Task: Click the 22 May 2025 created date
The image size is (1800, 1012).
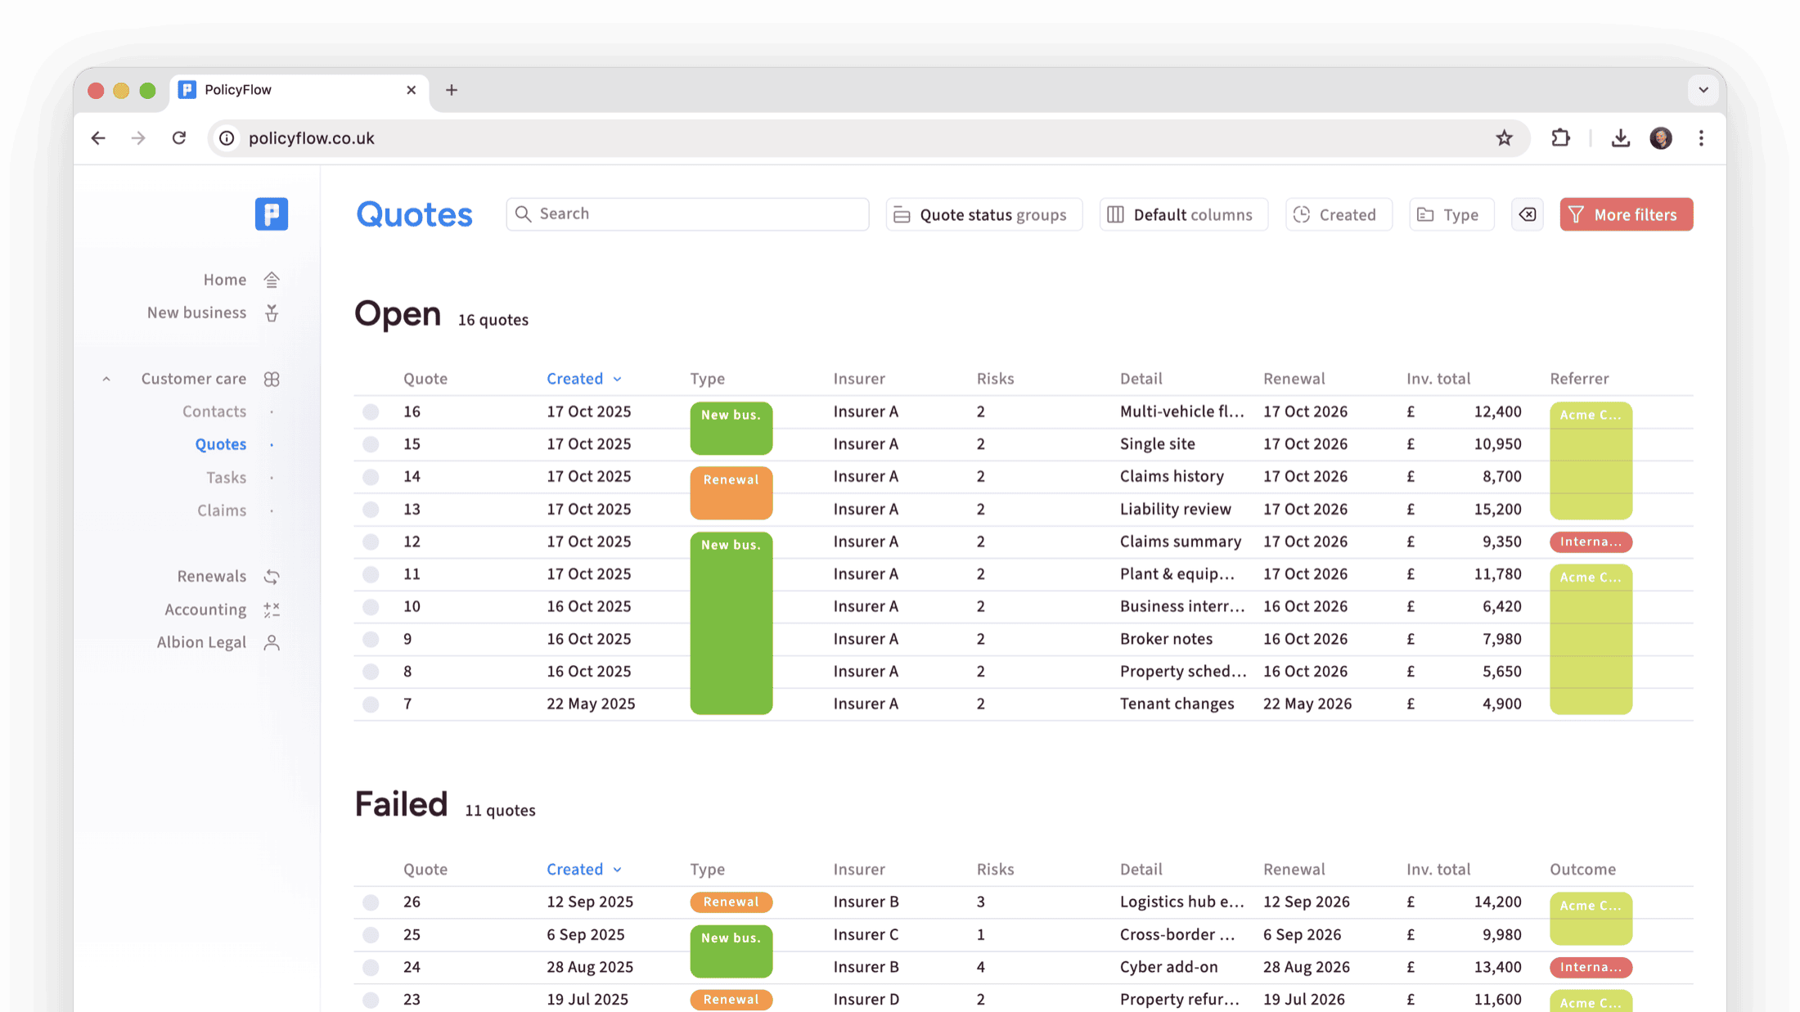Action: [591, 704]
